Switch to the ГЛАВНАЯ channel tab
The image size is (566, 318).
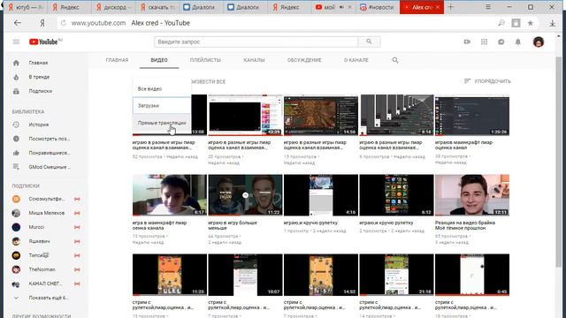coord(117,60)
